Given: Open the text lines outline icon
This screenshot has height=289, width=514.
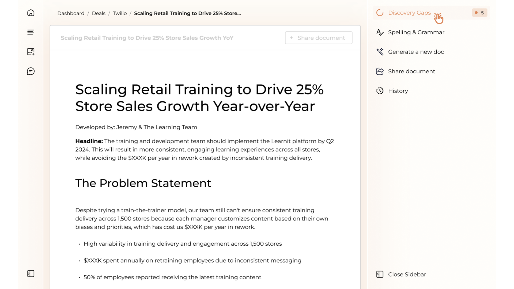Looking at the screenshot, I should (31, 32).
